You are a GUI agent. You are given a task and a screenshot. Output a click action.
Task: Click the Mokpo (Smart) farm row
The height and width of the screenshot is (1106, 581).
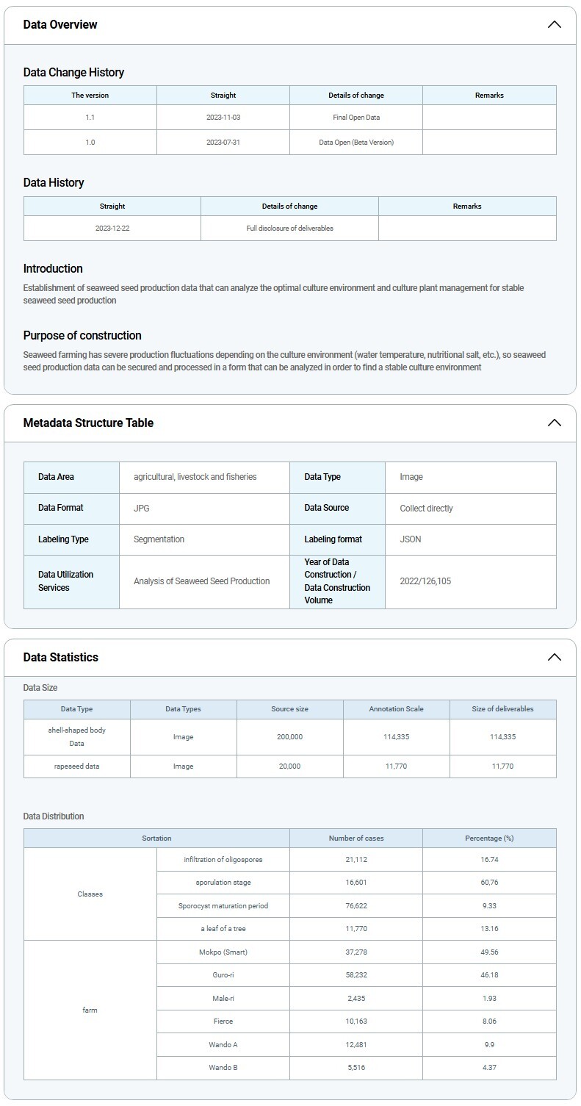click(x=223, y=952)
